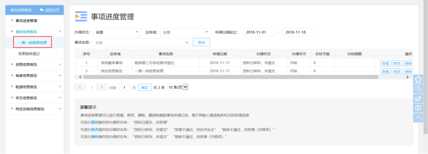Click 修改 for 税库银三方协议账号登记 row
This screenshot has width=428, height=154.
pyautogui.click(x=397, y=63)
